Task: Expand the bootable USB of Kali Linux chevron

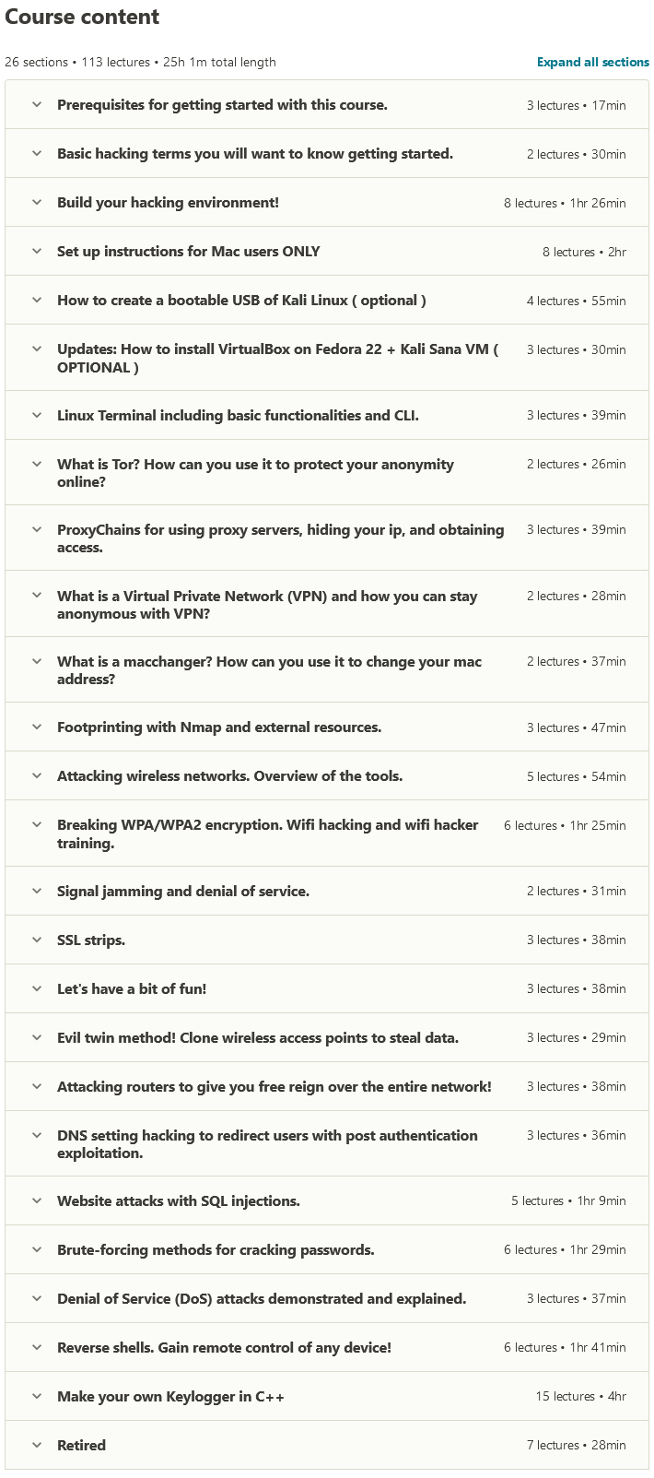Action: [37, 300]
